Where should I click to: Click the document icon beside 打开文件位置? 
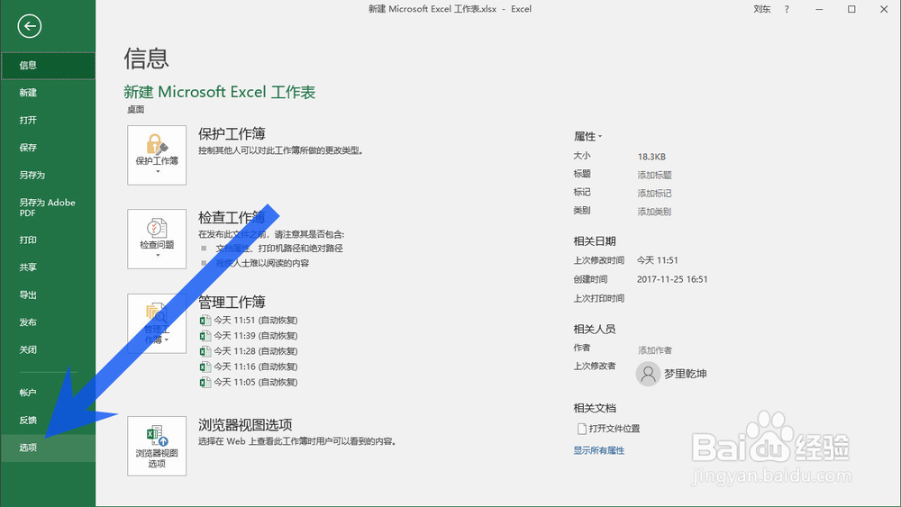click(x=581, y=429)
